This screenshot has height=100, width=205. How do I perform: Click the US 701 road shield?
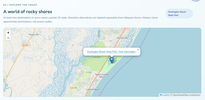pos(25,45)
